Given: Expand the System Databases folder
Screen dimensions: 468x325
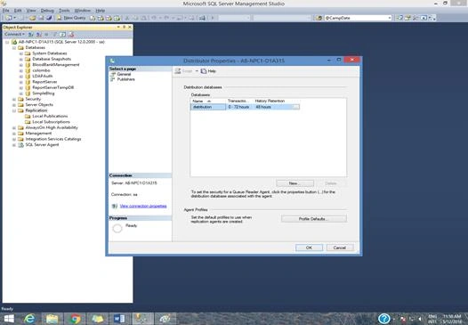Looking at the screenshot, I should [x=20, y=53].
